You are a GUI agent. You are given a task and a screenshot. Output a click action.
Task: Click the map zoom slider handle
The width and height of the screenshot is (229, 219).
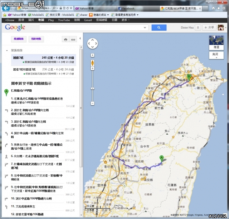click(x=92, y=88)
